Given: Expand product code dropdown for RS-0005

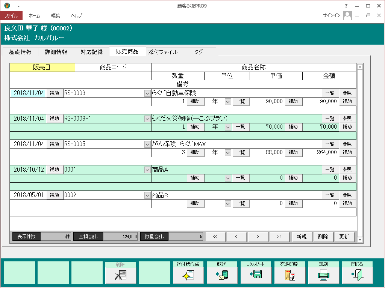Looking at the screenshot, I should (x=147, y=144).
